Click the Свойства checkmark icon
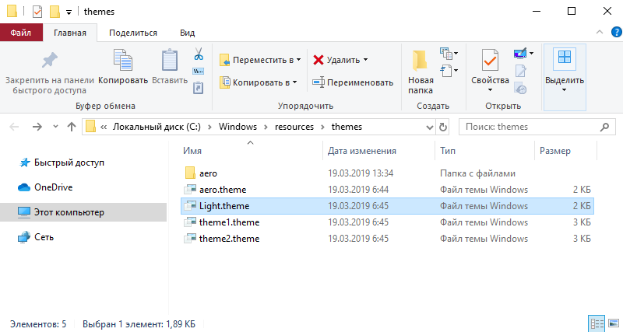Viewport: 623px width, 332px height. [490, 61]
